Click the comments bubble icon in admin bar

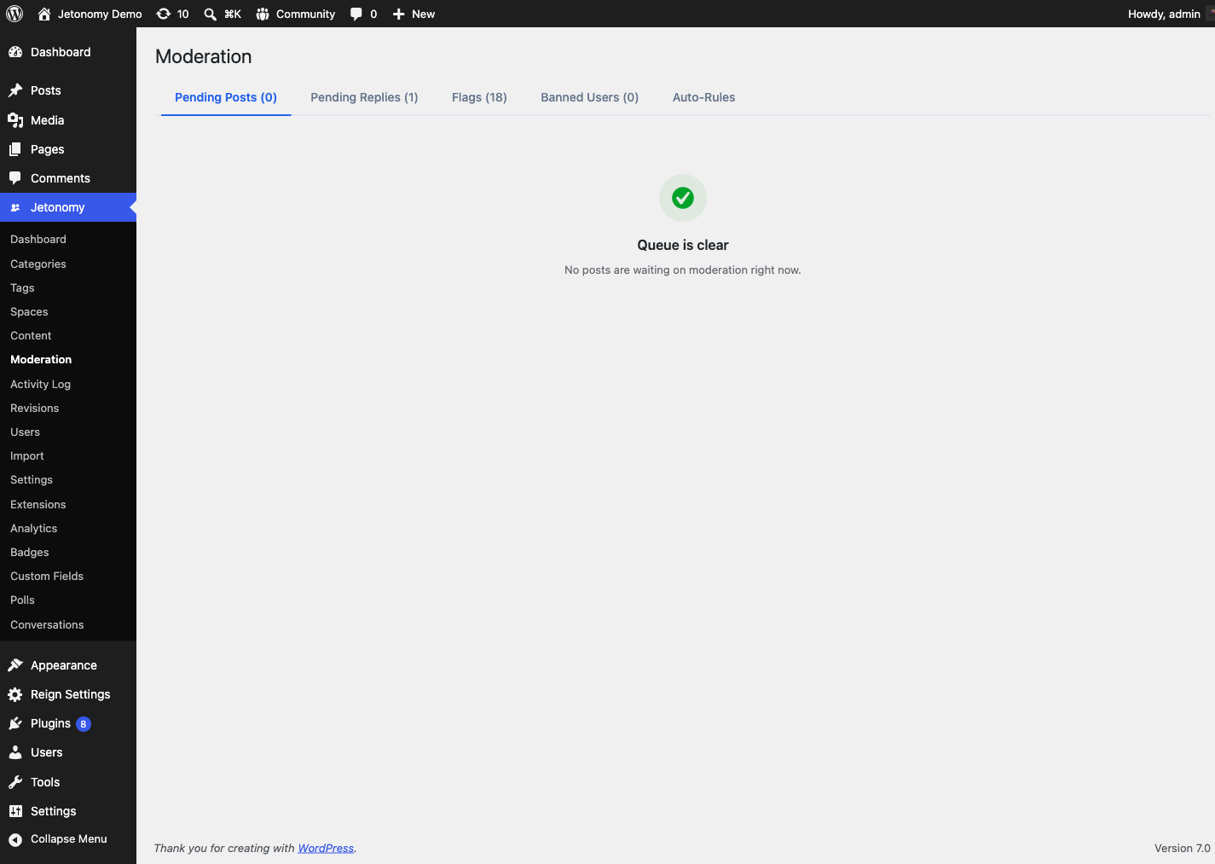[356, 14]
